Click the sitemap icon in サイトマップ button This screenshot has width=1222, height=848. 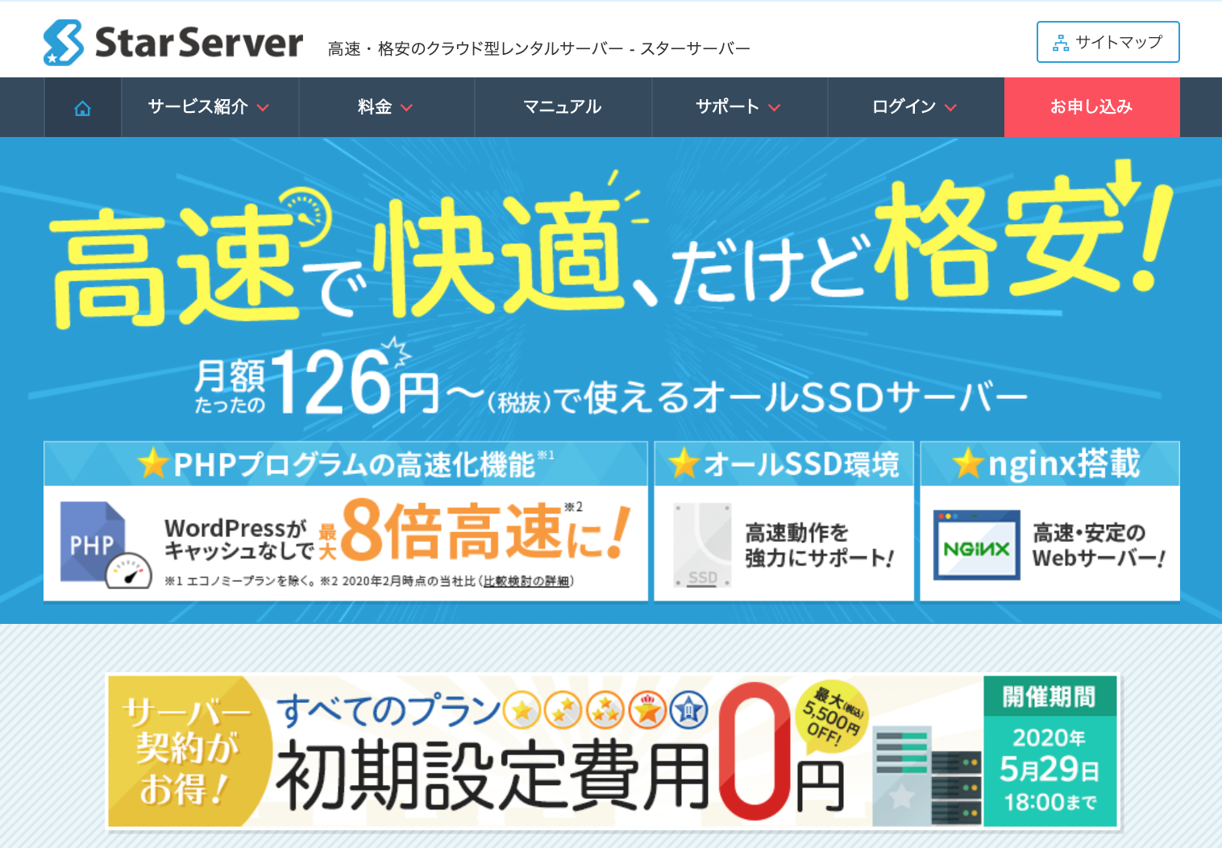point(1061,44)
